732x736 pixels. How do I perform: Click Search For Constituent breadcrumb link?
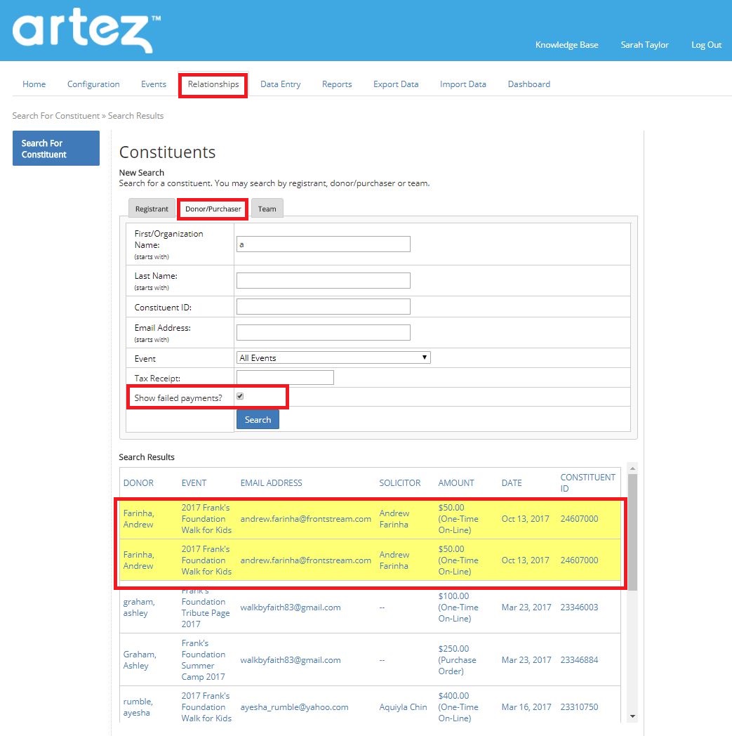tap(56, 115)
